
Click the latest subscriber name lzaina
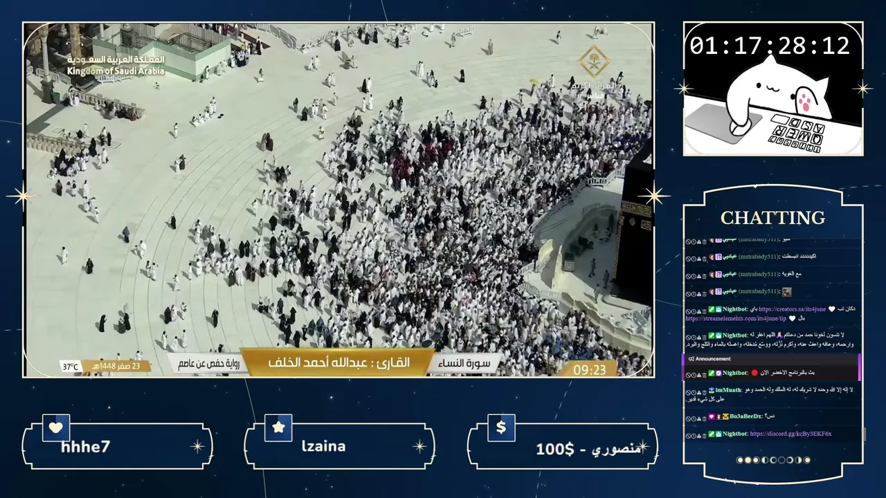pos(323,447)
